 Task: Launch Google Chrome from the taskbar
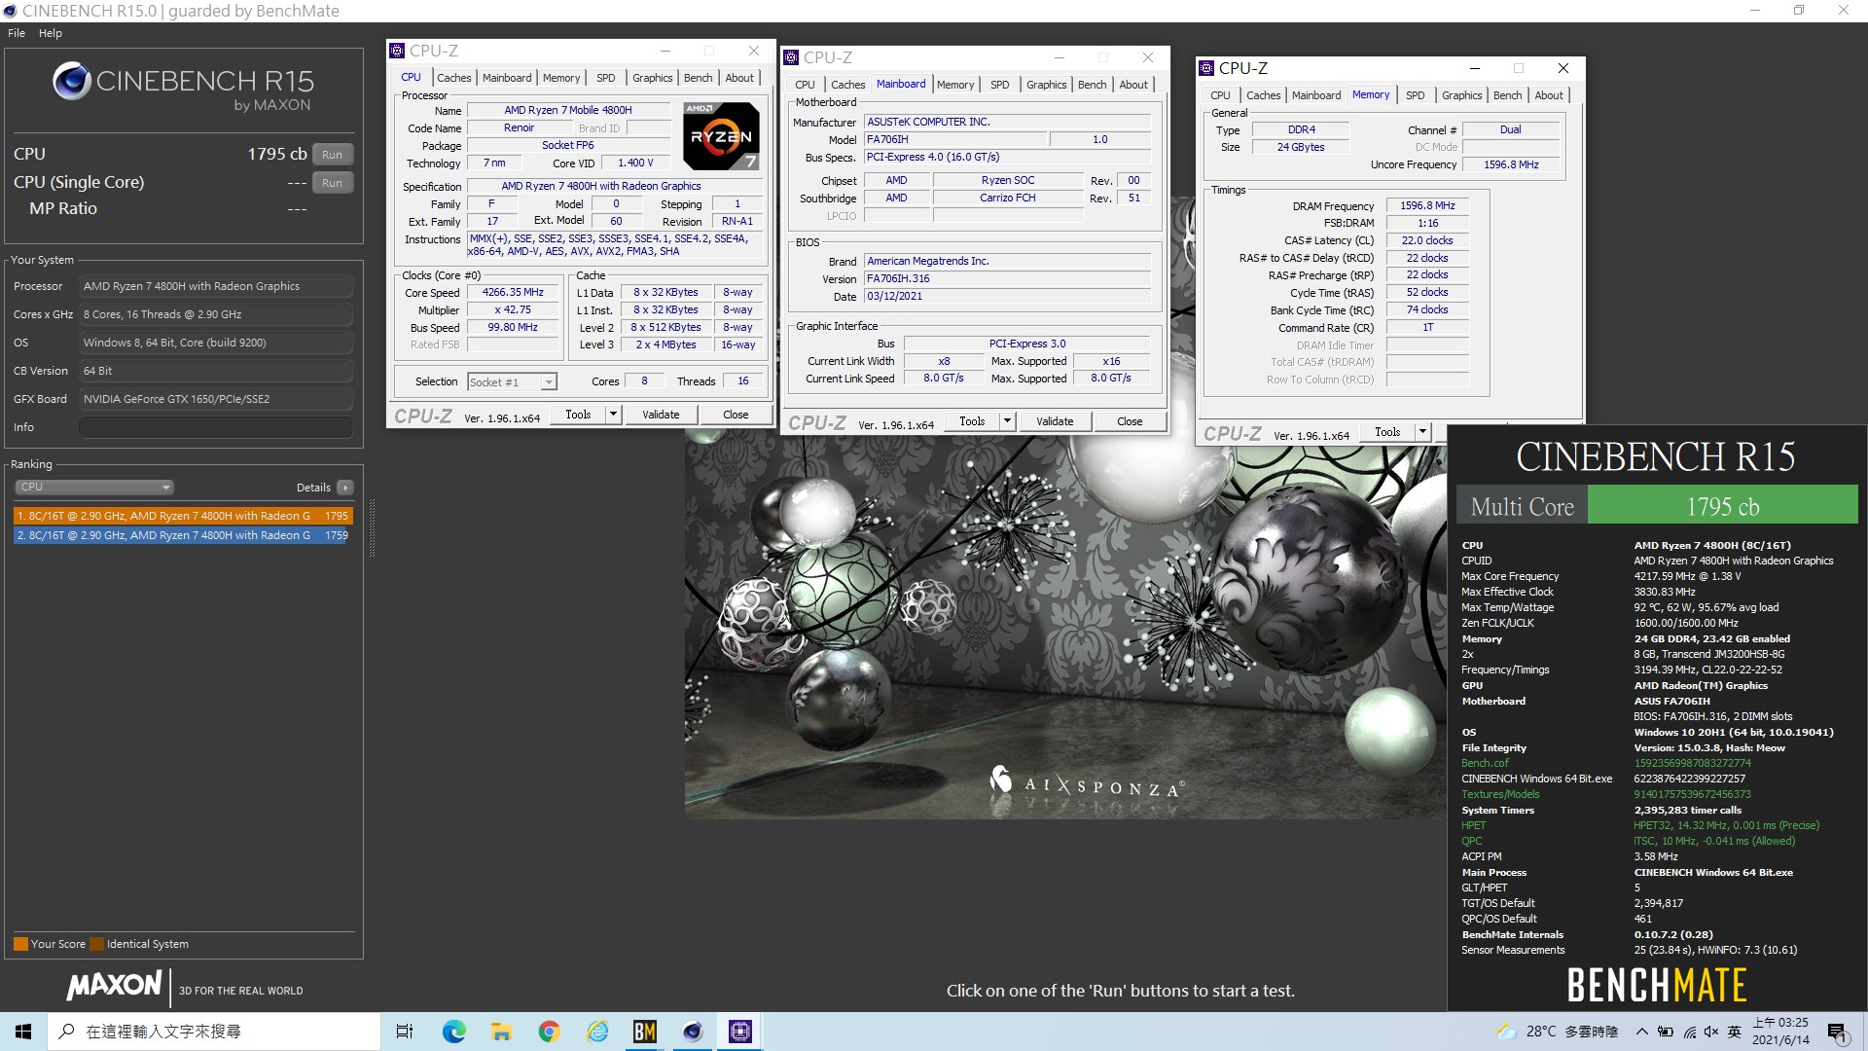click(x=549, y=1032)
